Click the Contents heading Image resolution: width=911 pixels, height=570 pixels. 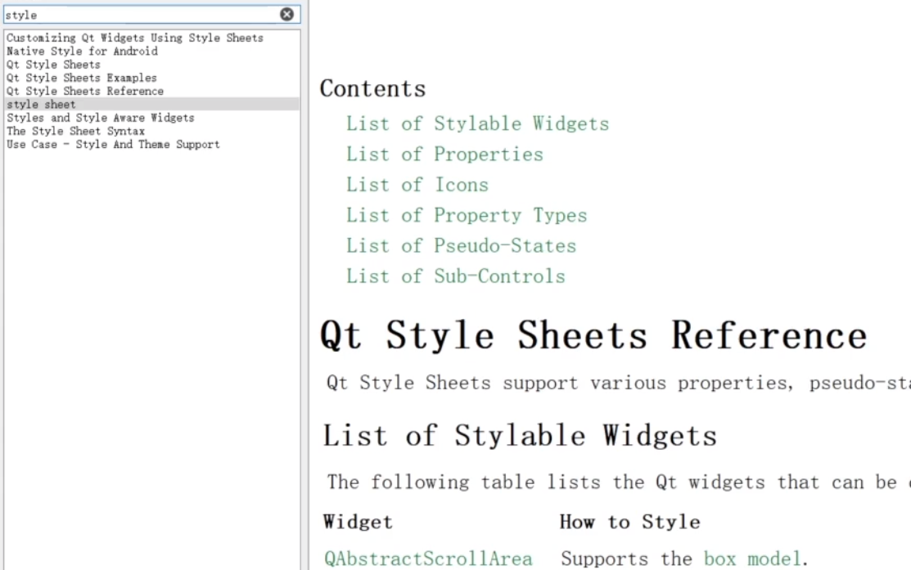pyautogui.click(x=372, y=89)
